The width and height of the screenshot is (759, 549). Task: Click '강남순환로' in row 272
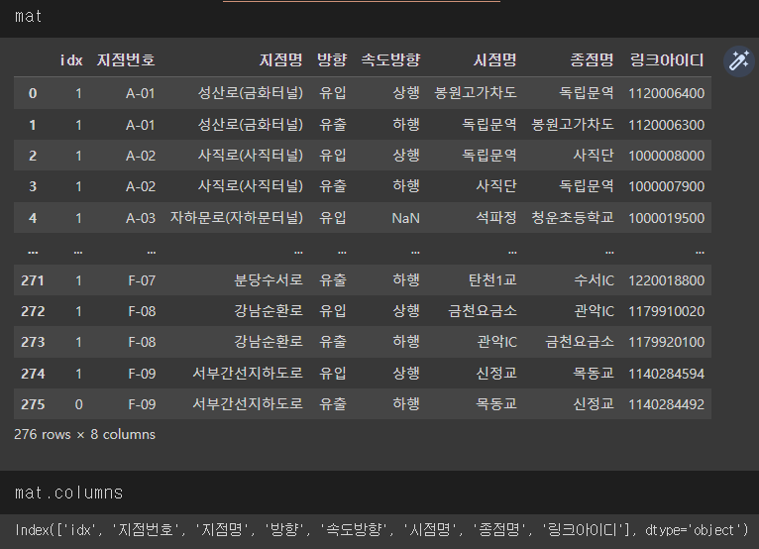pos(269,311)
